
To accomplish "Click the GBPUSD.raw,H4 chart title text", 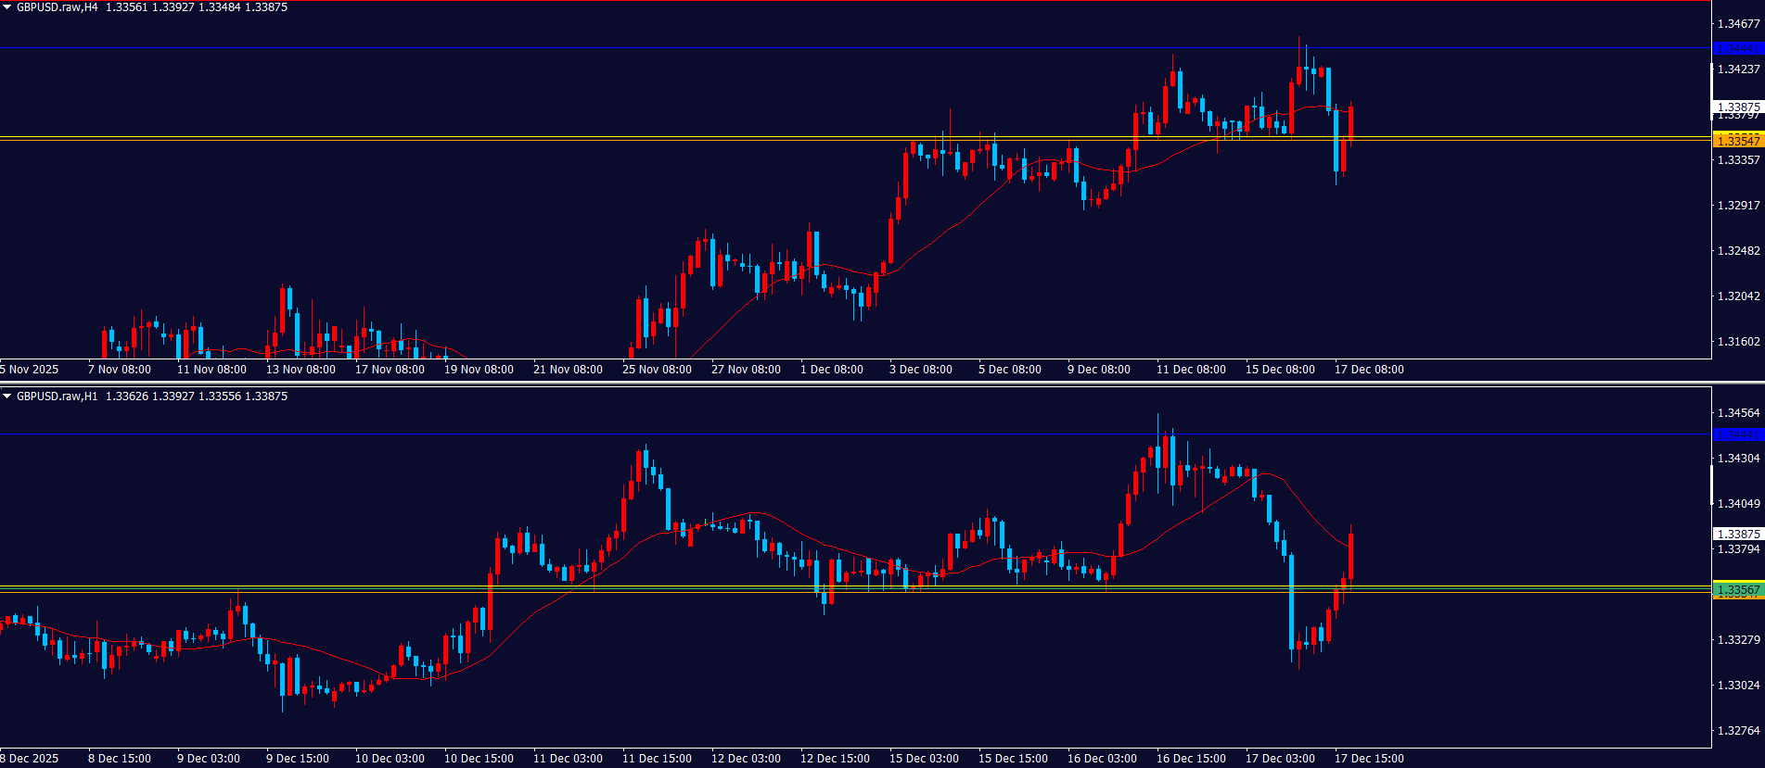I will click(57, 7).
